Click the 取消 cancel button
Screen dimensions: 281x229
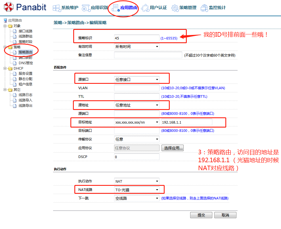click(225, 215)
